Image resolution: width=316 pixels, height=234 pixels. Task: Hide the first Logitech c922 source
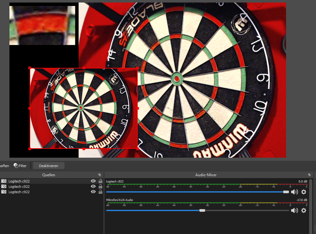(93, 181)
